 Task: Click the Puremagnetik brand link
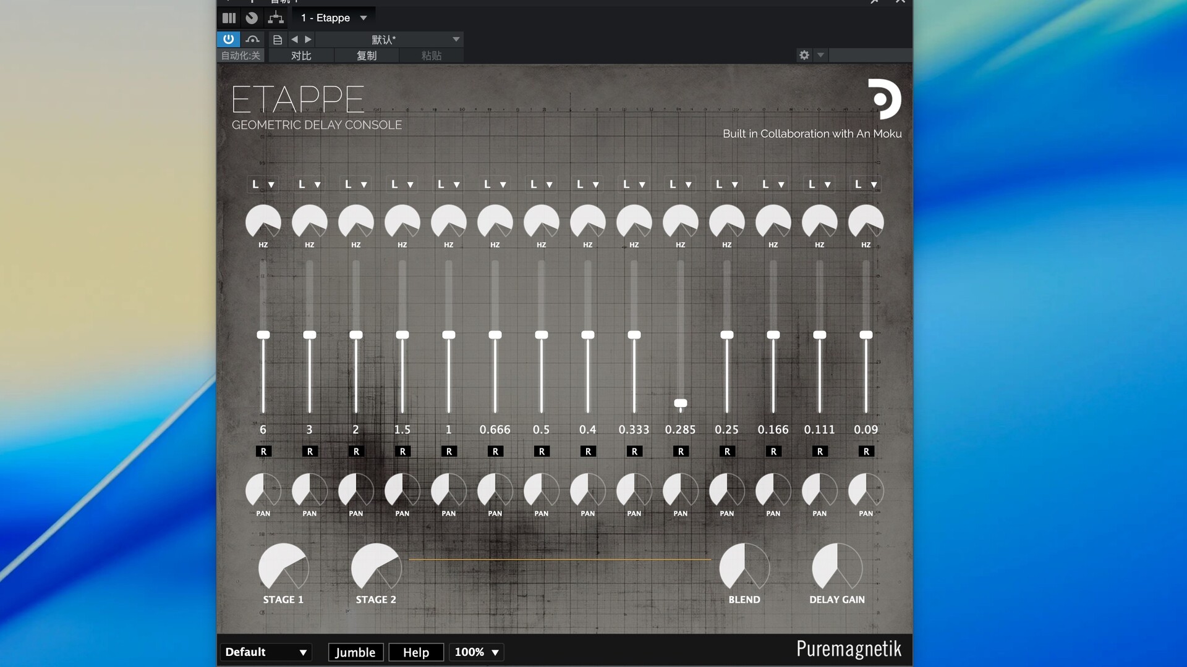click(848, 650)
